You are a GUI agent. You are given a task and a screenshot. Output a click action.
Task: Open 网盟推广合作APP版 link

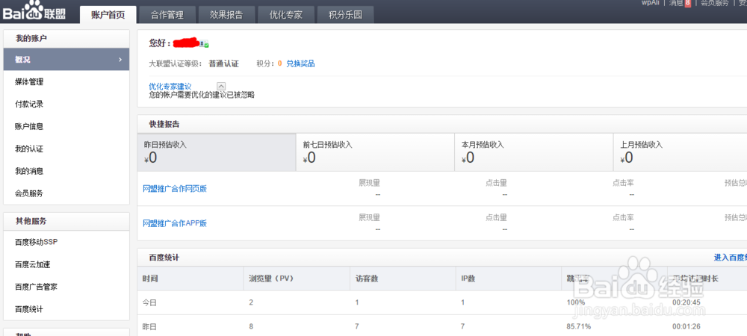[175, 224]
